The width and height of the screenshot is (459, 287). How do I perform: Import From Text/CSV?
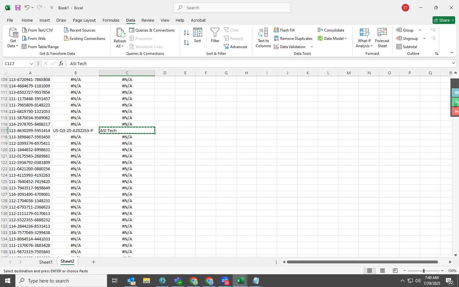click(x=37, y=30)
